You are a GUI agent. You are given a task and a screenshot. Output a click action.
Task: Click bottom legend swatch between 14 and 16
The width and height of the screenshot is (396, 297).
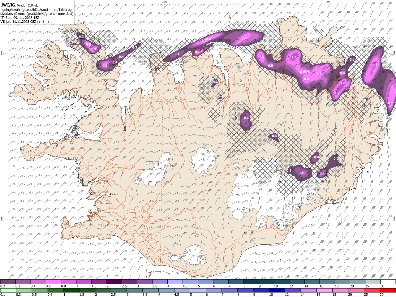coord(309,290)
